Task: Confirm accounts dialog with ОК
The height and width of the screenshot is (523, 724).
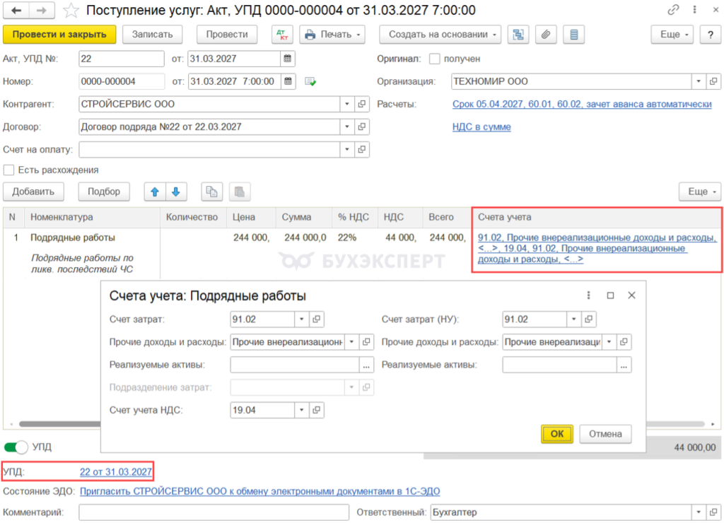Action: [x=557, y=434]
